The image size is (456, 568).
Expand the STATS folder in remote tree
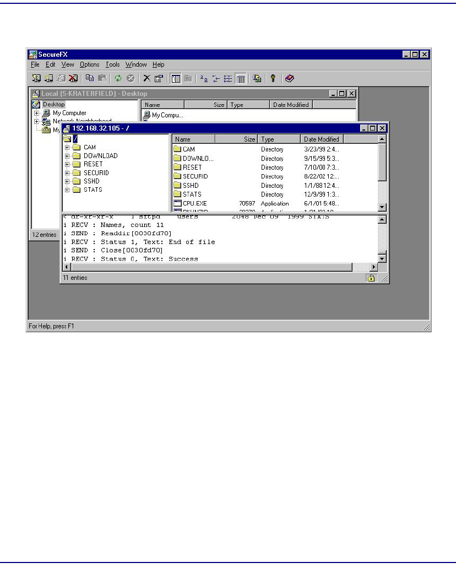(x=67, y=190)
